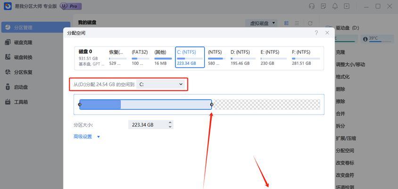398x189 pixels.
Task: Click the 高级设置 disclosure triangle
Action: click(99, 137)
